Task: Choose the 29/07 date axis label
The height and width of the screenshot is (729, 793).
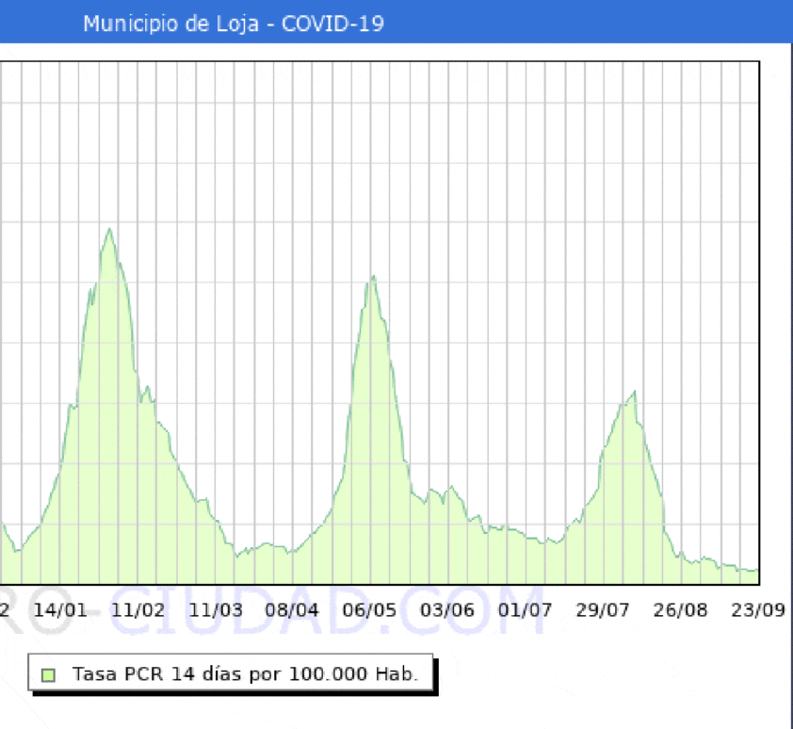Action: click(603, 609)
